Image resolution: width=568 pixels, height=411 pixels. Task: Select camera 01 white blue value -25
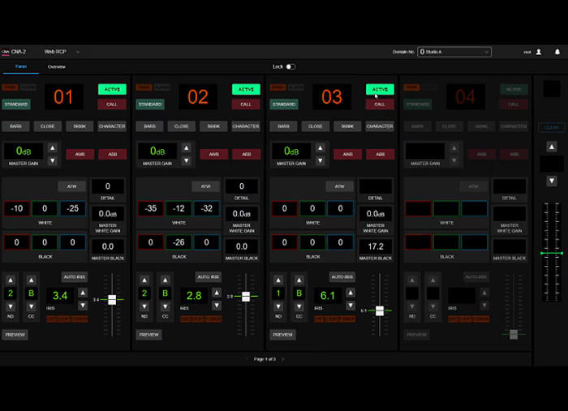pos(73,208)
